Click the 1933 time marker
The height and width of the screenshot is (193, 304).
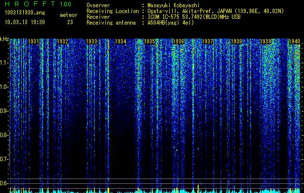tap(91, 41)
